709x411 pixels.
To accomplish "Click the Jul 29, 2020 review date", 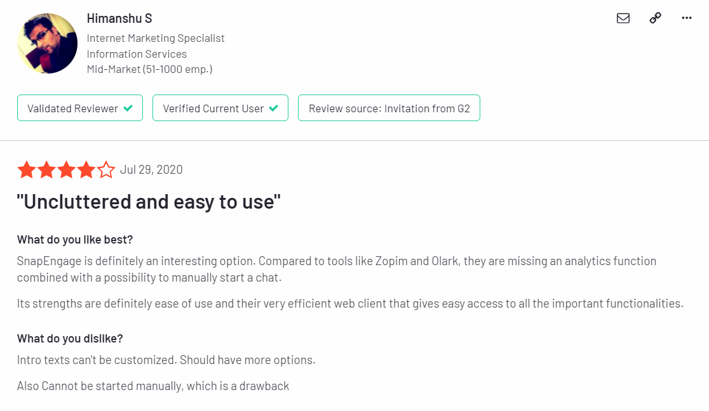I will tap(151, 170).
